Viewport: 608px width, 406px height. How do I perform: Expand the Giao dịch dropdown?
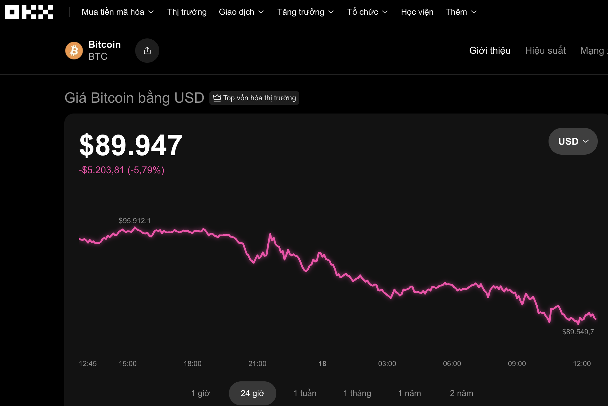(x=242, y=12)
